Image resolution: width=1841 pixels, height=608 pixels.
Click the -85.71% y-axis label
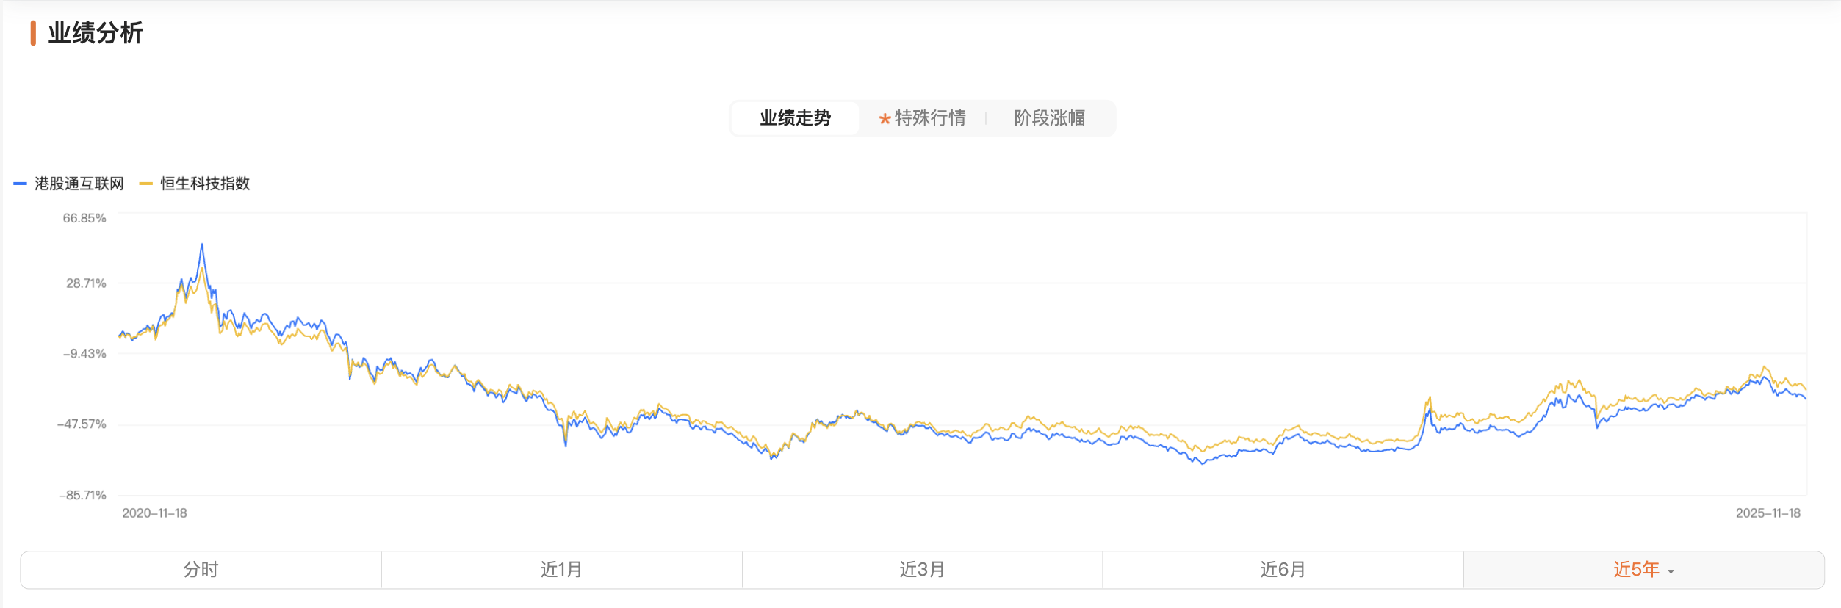[83, 496]
